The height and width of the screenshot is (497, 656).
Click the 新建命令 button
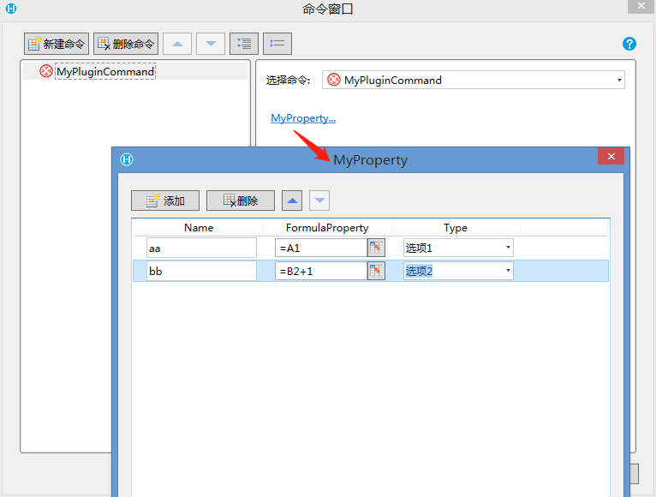56,44
